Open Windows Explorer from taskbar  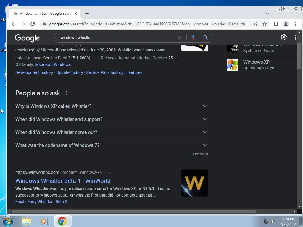(26, 221)
